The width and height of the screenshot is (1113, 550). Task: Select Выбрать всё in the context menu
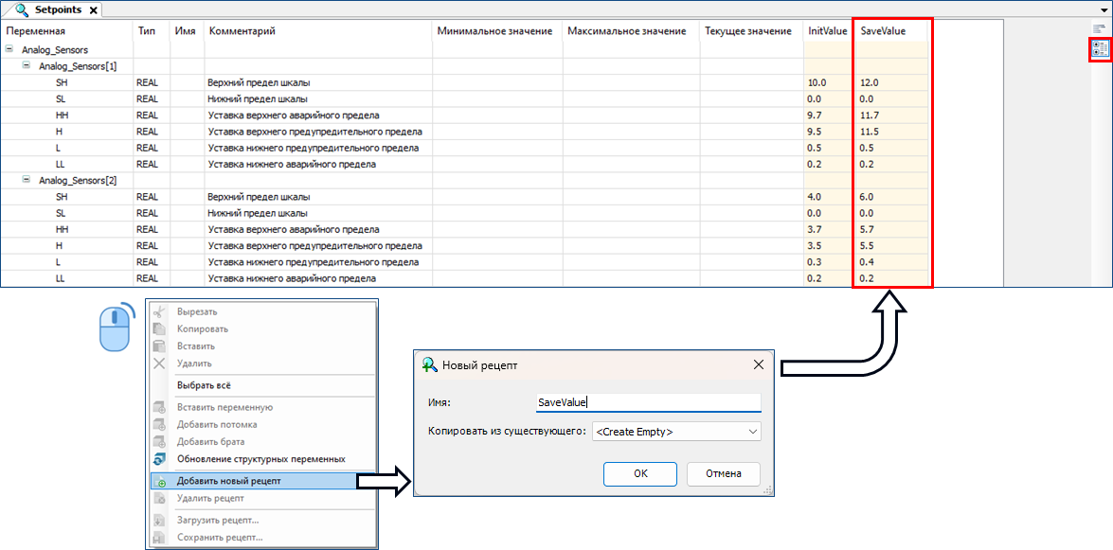point(204,385)
